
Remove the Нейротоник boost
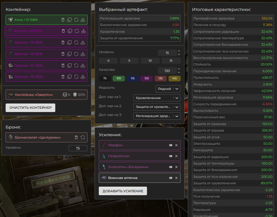[176, 156]
